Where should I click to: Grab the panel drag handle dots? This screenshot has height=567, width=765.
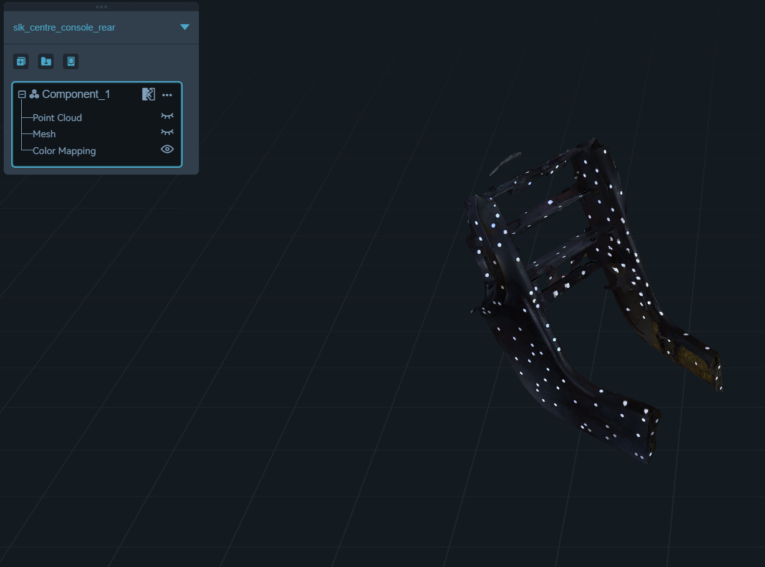tap(101, 7)
